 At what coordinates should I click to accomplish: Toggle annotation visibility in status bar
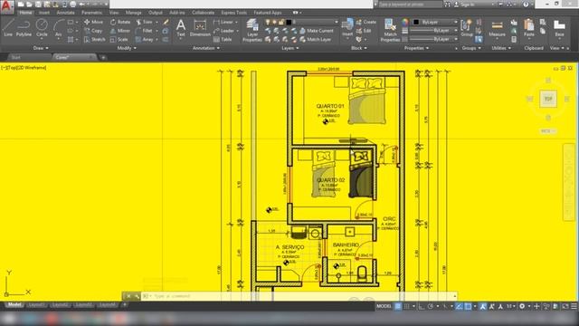pyautogui.click(x=482, y=306)
